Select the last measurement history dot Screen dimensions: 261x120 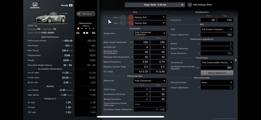click(93, 28)
